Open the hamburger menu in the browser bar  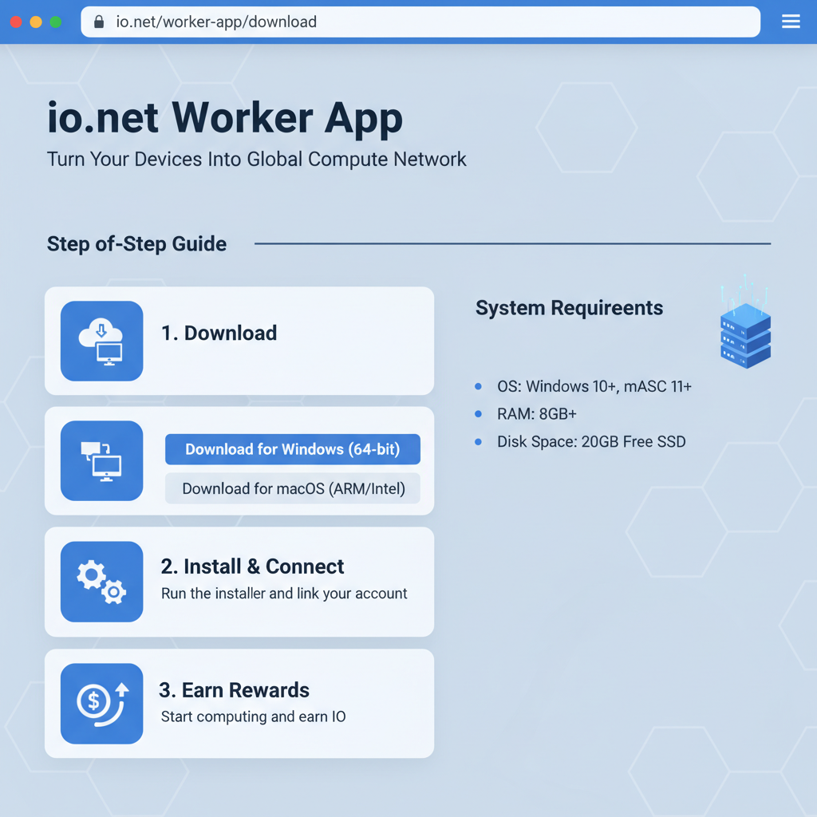tap(791, 22)
